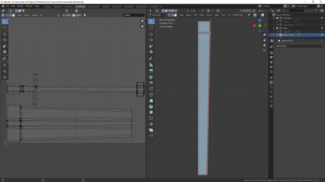Open the Render menu
Viewport: 325px width, 182px height.
click(x=20, y=6)
